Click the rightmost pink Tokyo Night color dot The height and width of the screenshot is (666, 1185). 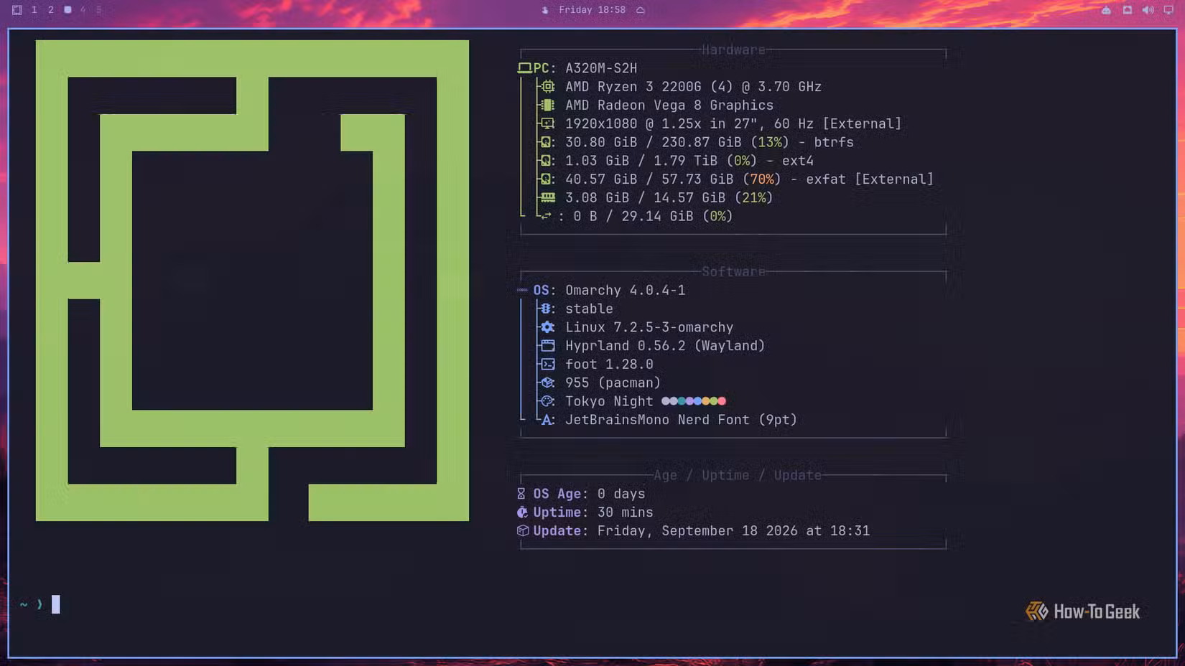[x=722, y=401]
